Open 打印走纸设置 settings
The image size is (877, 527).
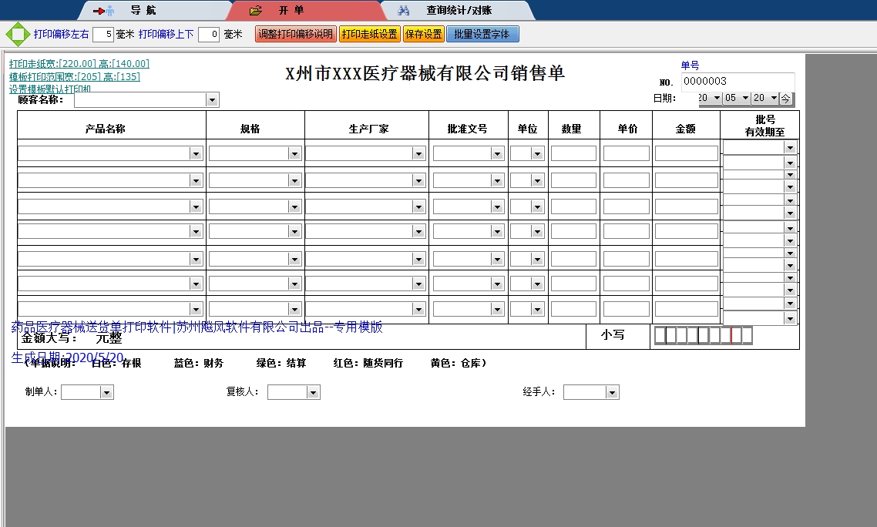pyautogui.click(x=370, y=35)
